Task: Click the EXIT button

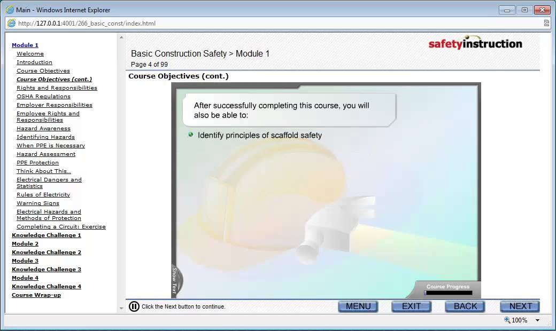Action: pyautogui.click(x=411, y=306)
